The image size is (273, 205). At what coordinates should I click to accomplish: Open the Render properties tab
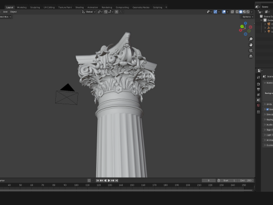[x=258, y=84]
